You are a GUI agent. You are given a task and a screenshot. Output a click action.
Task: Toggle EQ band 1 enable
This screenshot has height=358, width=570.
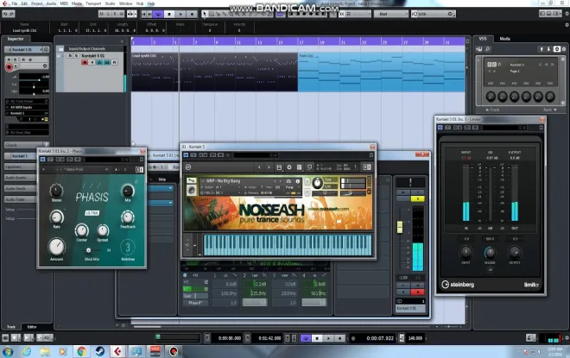214,275
